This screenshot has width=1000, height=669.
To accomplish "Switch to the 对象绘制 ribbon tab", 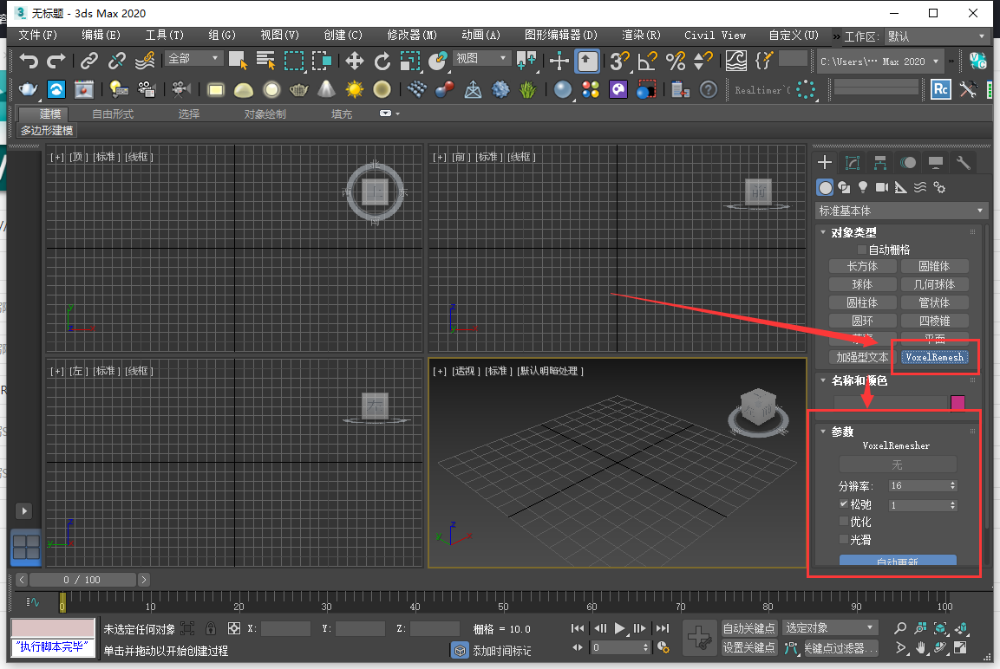I will pos(265,114).
